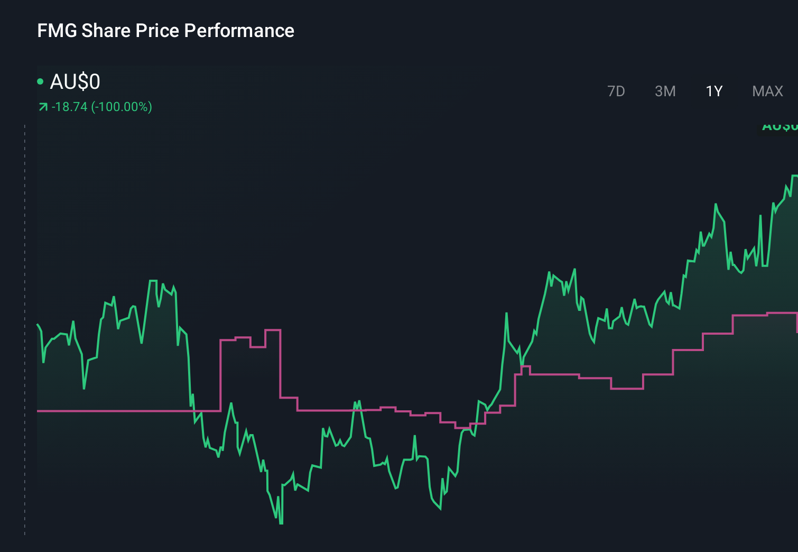
Task: Click the green line's starting point at left
Action: click(38, 325)
